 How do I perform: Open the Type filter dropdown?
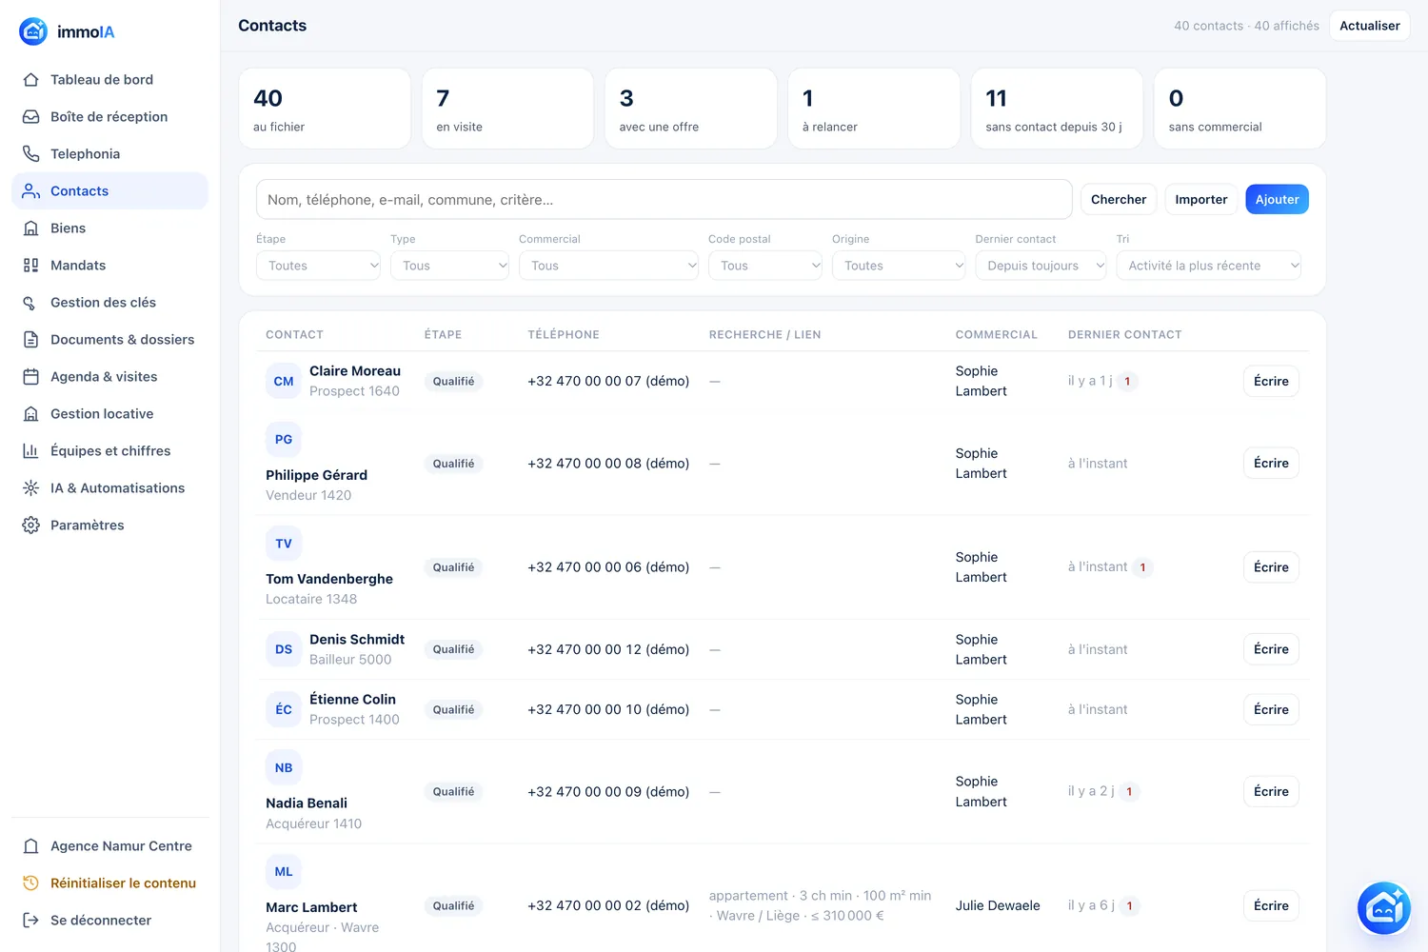[x=449, y=266]
